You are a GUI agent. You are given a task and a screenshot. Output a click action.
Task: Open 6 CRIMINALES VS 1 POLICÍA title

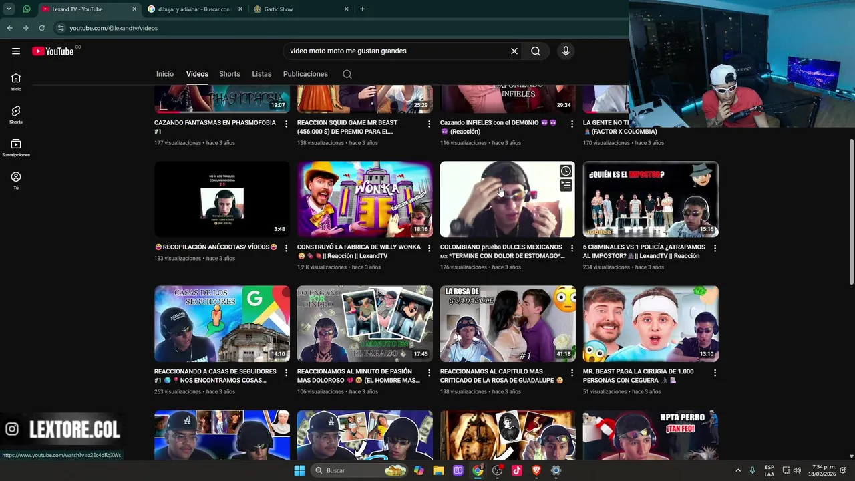(644, 251)
